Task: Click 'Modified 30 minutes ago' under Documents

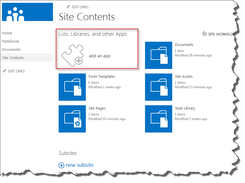Action: click(x=193, y=55)
